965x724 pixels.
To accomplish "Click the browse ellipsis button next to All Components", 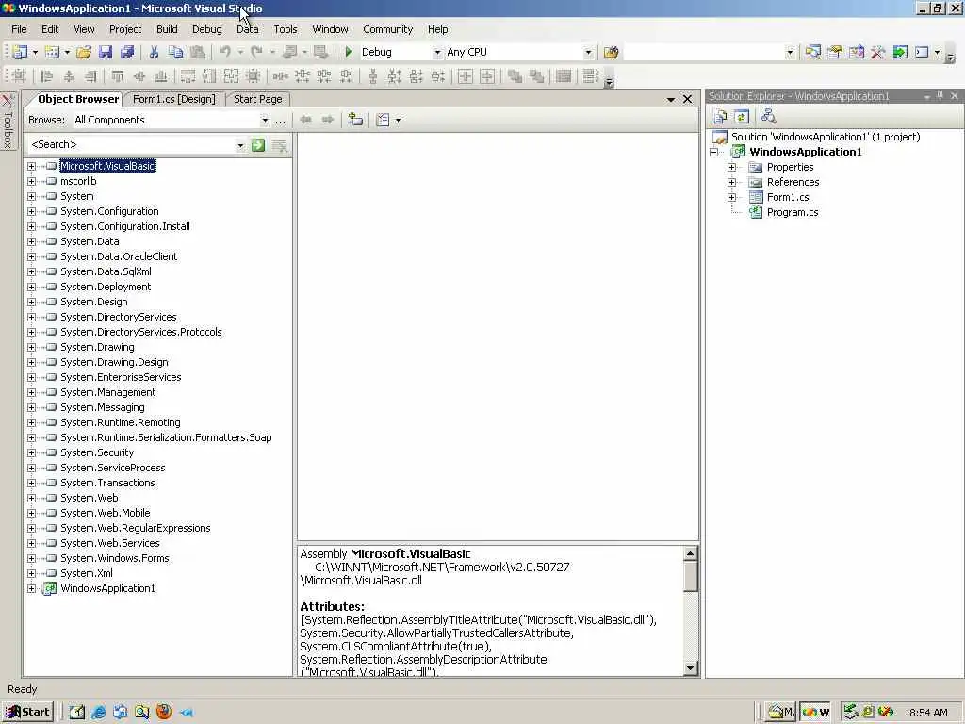I will (280, 120).
